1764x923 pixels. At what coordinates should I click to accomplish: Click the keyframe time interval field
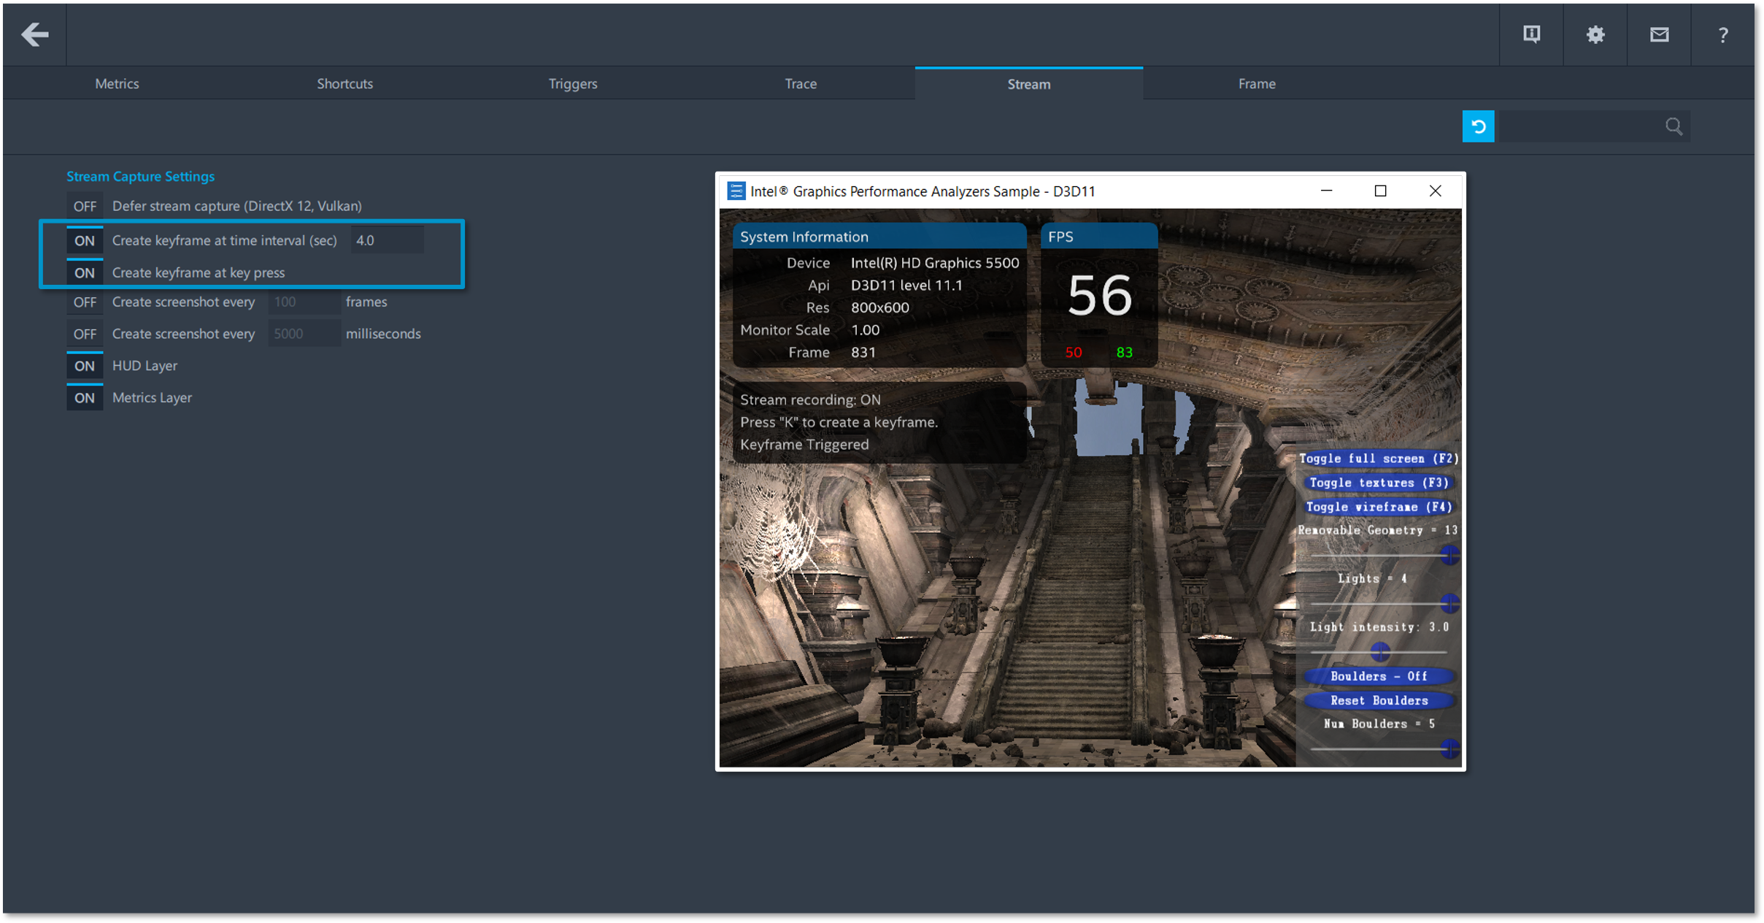387,240
